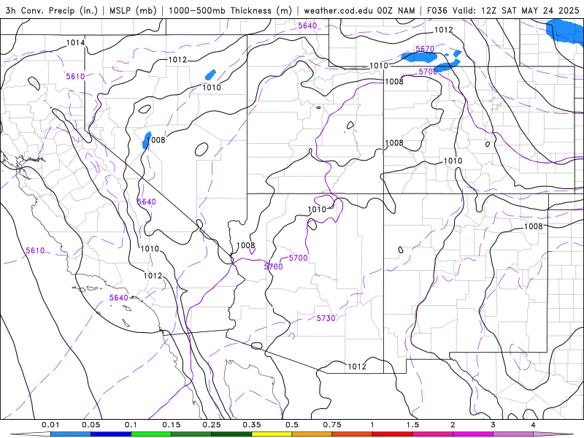This screenshot has width=584, height=438.
Task: Click the "MSLP (mb)" header text
Action: point(133,10)
